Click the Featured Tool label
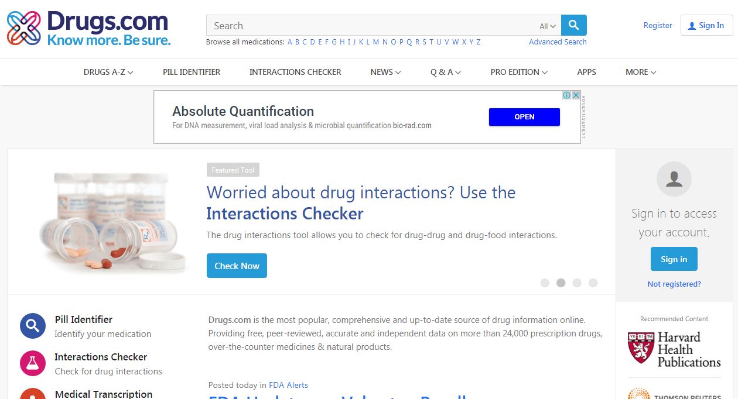Viewport: 738px width, 399px height. point(233,170)
